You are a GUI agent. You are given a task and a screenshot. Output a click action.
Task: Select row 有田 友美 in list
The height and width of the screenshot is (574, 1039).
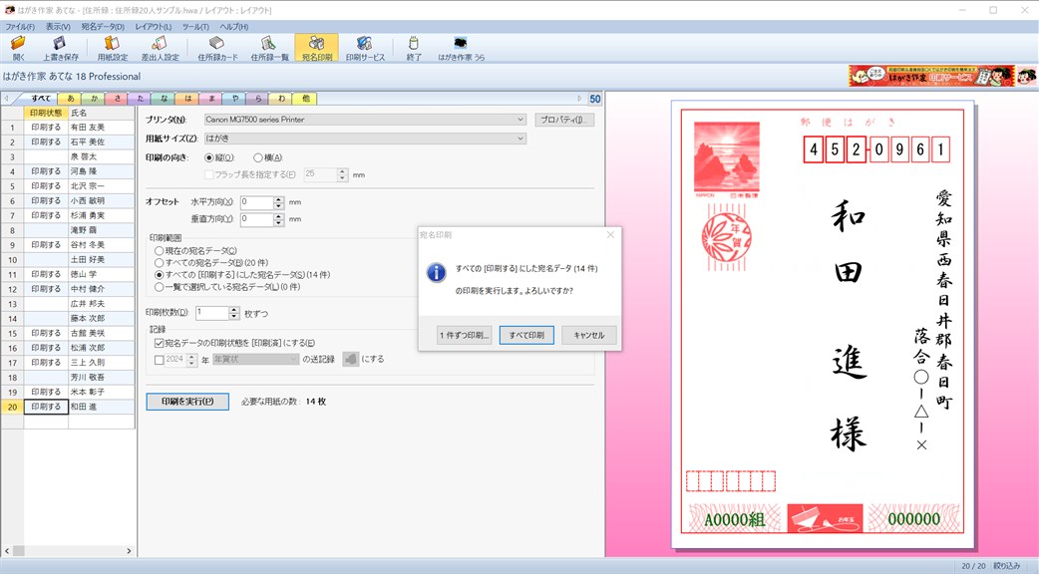[x=68, y=128]
